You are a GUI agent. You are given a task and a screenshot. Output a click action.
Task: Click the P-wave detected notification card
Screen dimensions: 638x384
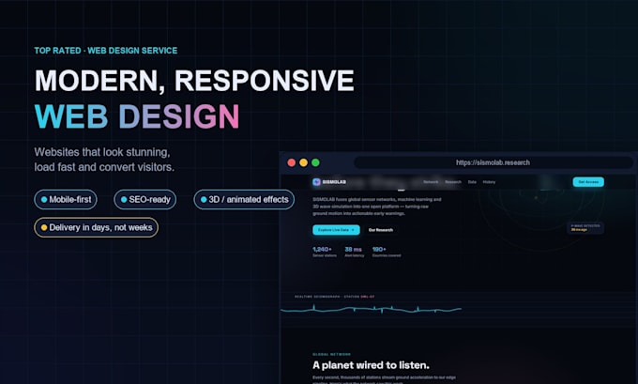[585, 227]
